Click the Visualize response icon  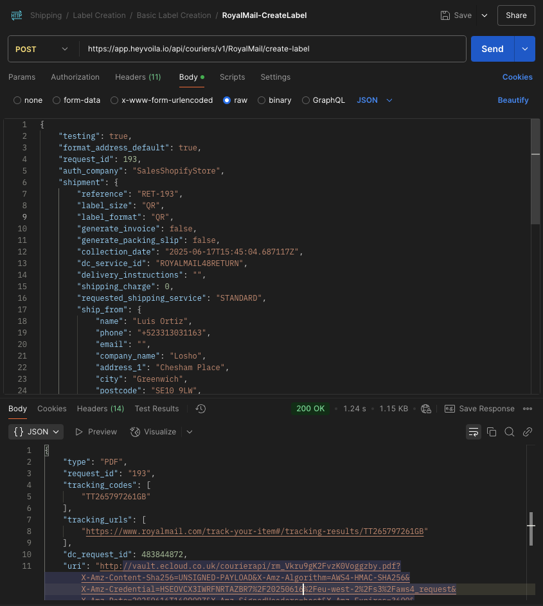point(153,432)
